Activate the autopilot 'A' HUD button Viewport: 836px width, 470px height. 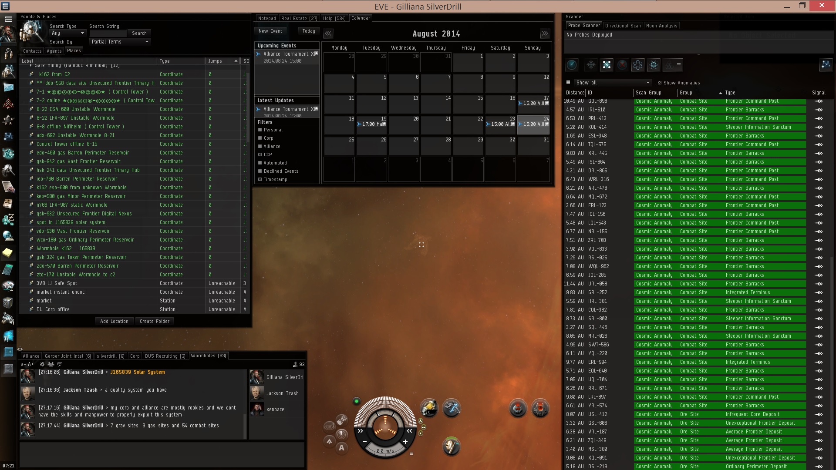(341, 448)
